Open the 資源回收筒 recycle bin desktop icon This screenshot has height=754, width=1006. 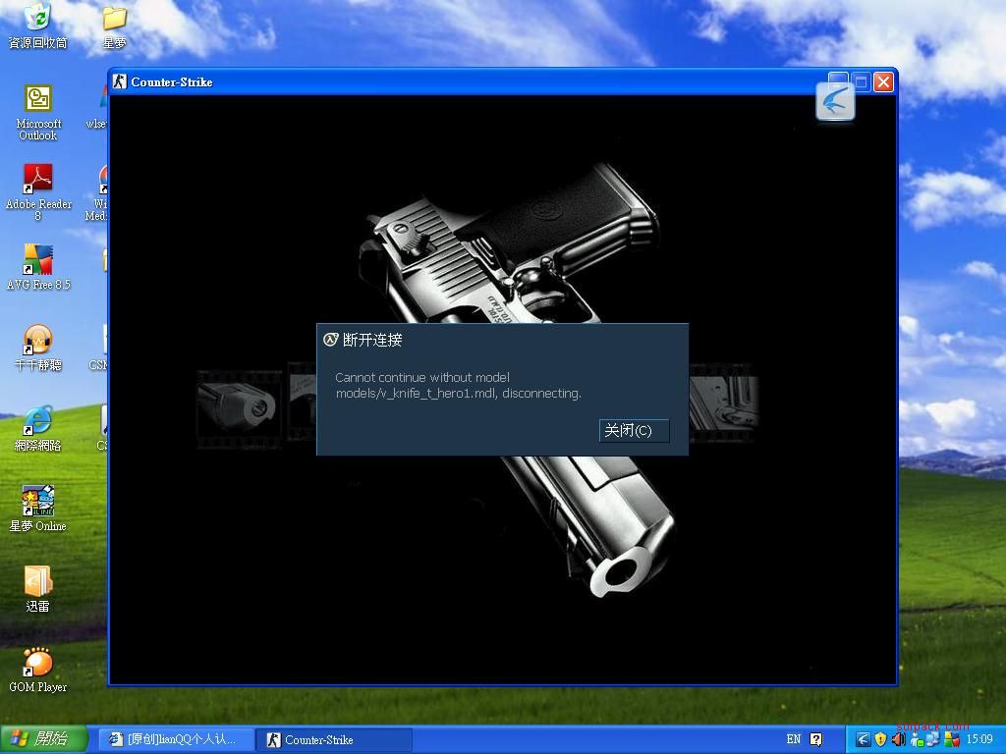(x=37, y=18)
